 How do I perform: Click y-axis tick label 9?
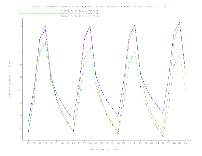coord(20,115)
